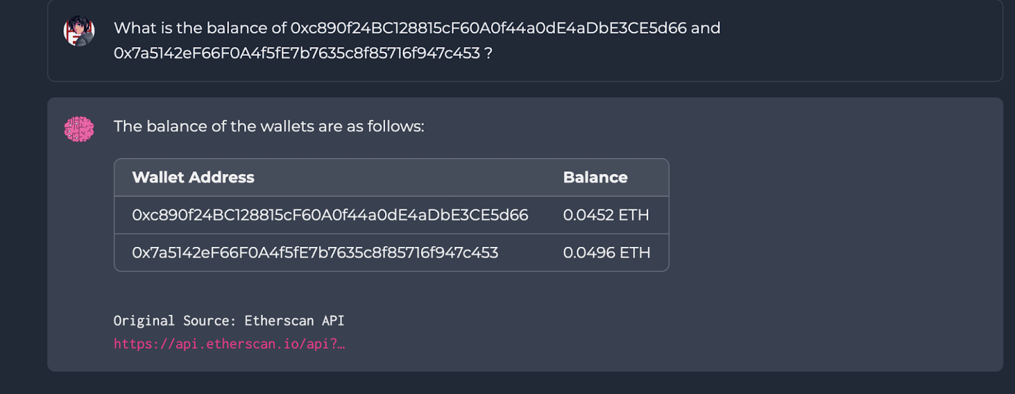
Task: Click the user's question message bubble
Action: point(507,41)
